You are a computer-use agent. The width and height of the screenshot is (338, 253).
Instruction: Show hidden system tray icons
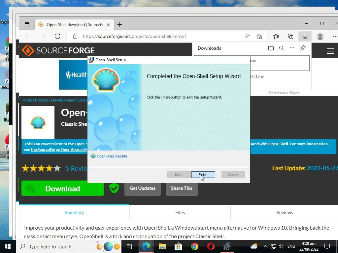(x=266, y=246)
